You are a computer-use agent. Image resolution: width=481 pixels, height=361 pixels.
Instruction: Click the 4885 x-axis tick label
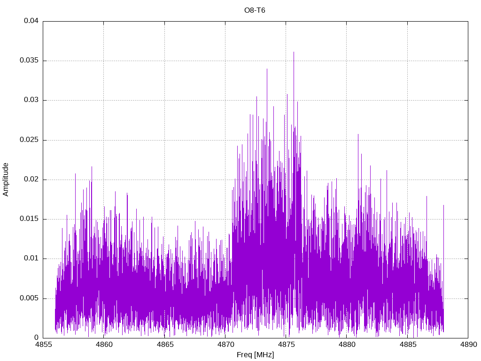click(x=407, y=345)
